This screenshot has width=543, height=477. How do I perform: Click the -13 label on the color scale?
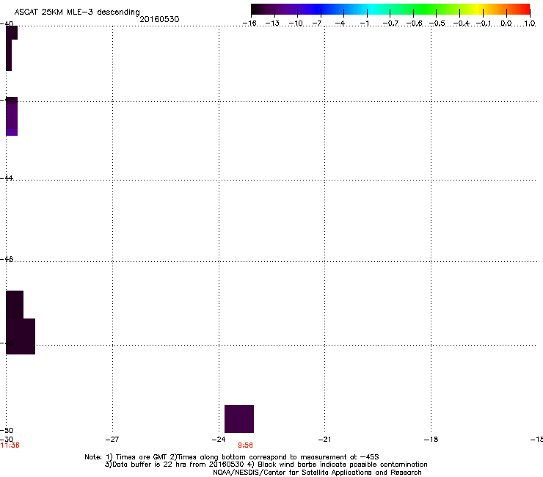[x=272, y=23]
